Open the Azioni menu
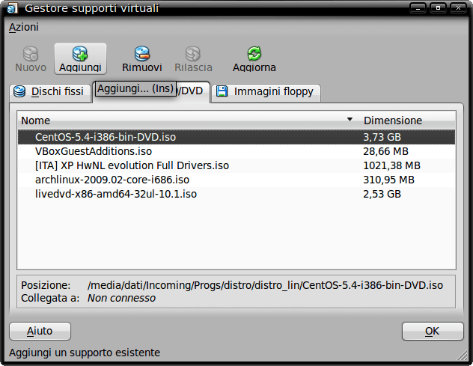This screenshot has width=473, height=366. click(x=24, y=27)
